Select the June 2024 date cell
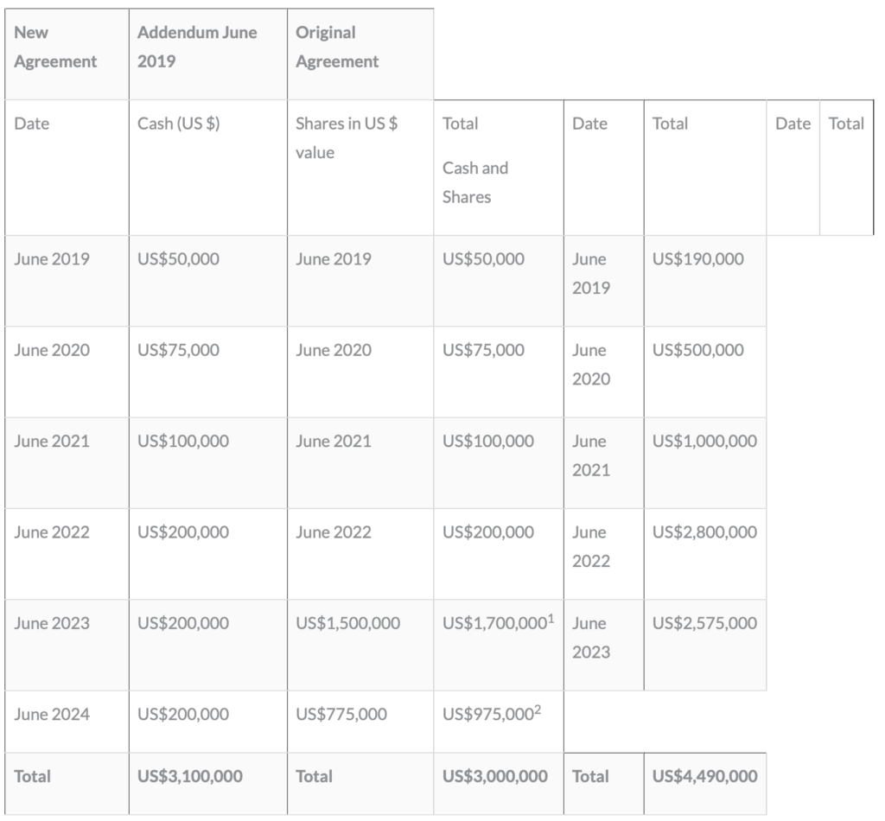 point(52,715)
